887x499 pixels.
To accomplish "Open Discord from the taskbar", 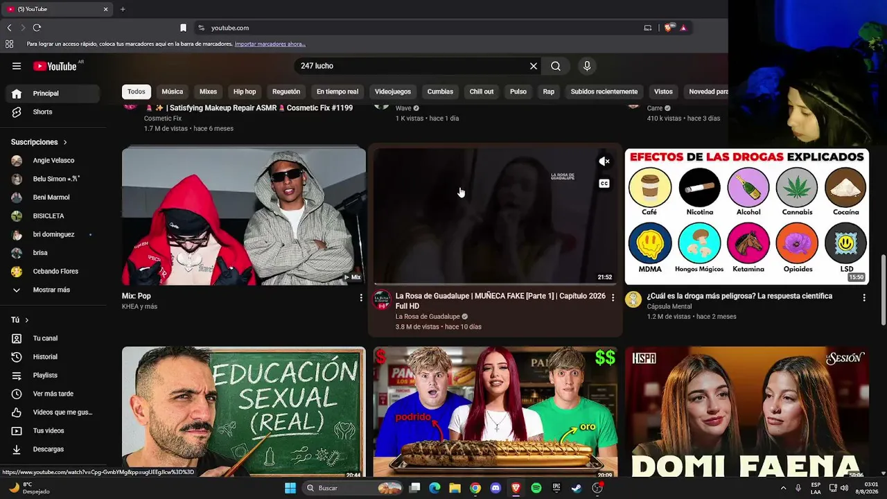I will [495, 488].
